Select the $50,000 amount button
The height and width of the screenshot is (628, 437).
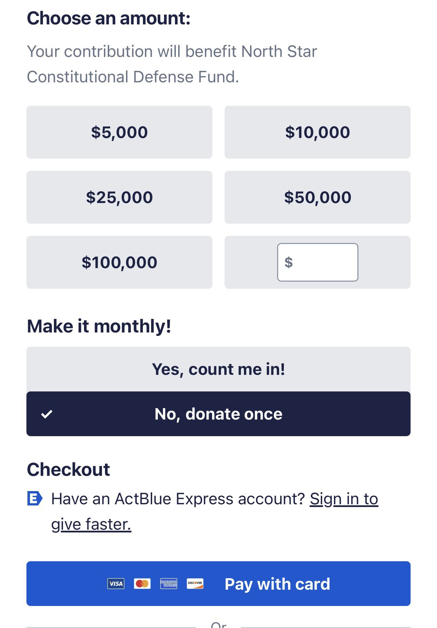[x=317, y=197]
